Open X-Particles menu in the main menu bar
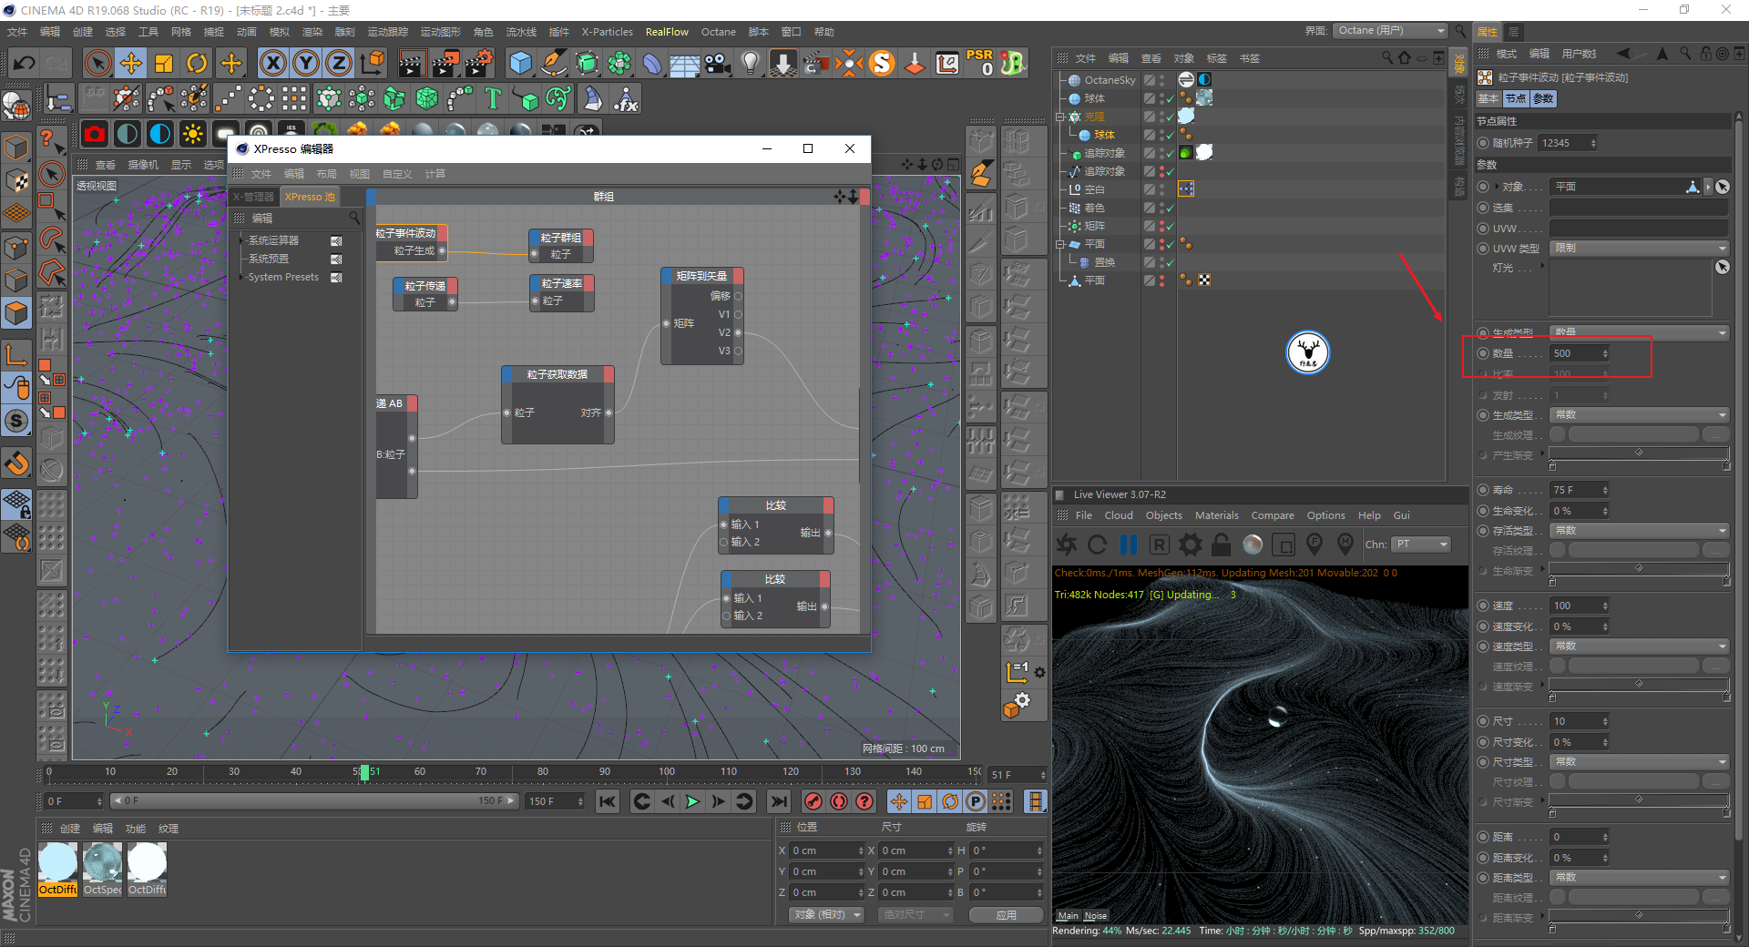This screenshot has width=1749, height=947. click(607, 32)
